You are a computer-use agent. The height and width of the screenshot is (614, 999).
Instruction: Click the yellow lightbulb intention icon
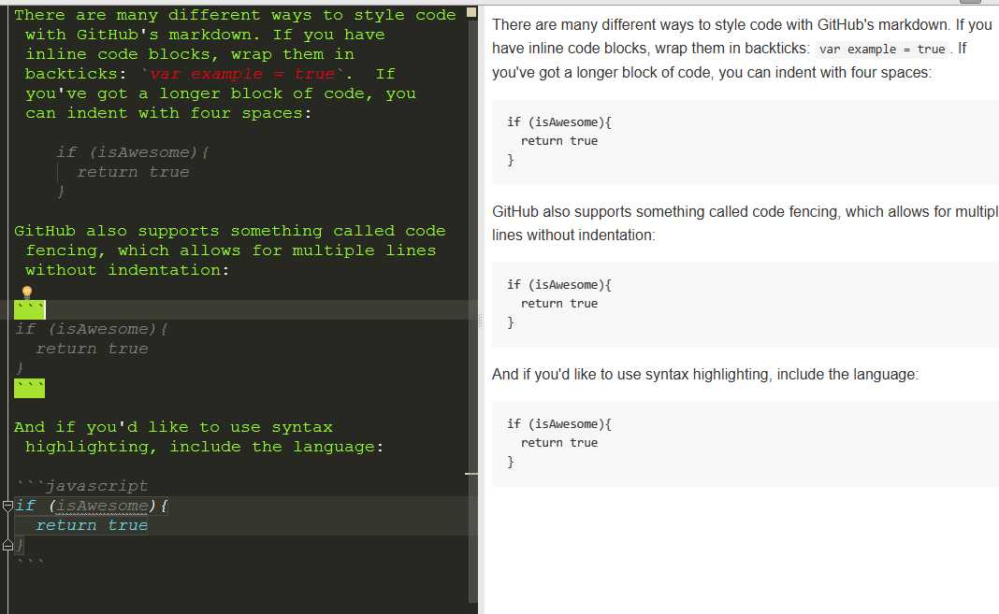27,293
